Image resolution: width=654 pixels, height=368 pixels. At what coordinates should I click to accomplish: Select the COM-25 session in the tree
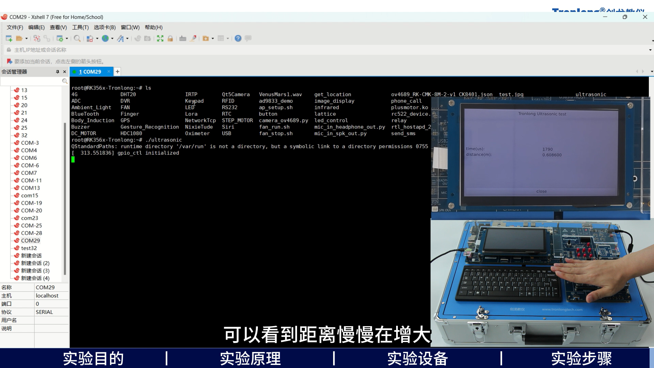[31, 226]
